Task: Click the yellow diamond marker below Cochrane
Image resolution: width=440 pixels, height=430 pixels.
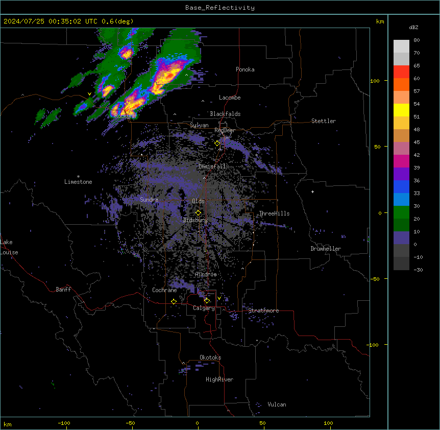Action: coord(174,301)
